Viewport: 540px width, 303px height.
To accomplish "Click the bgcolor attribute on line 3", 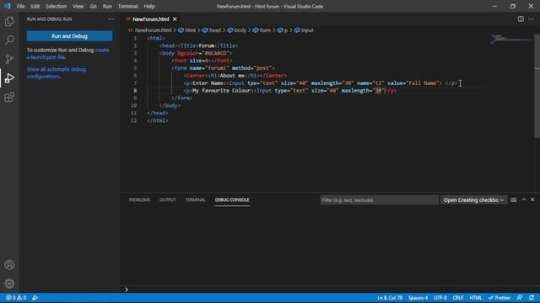I will click(187, 53).
